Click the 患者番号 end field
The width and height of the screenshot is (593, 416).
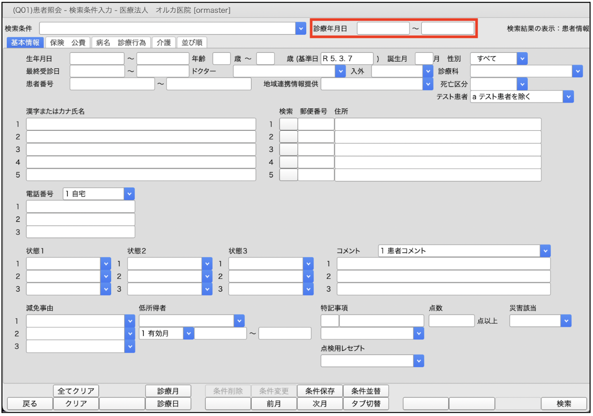coord(209,84)
